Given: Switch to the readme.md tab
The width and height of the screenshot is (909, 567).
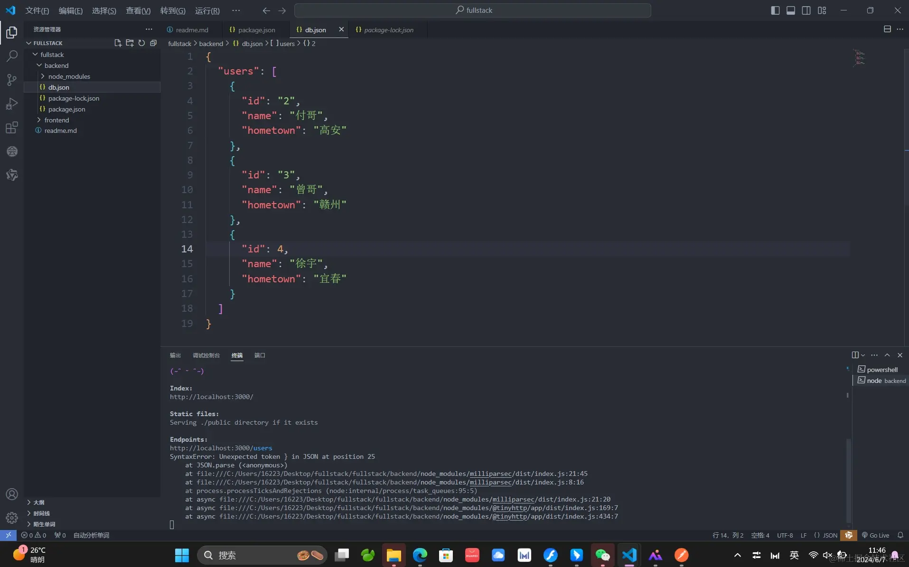Looking at the screenshot, I should coord(191,29).
